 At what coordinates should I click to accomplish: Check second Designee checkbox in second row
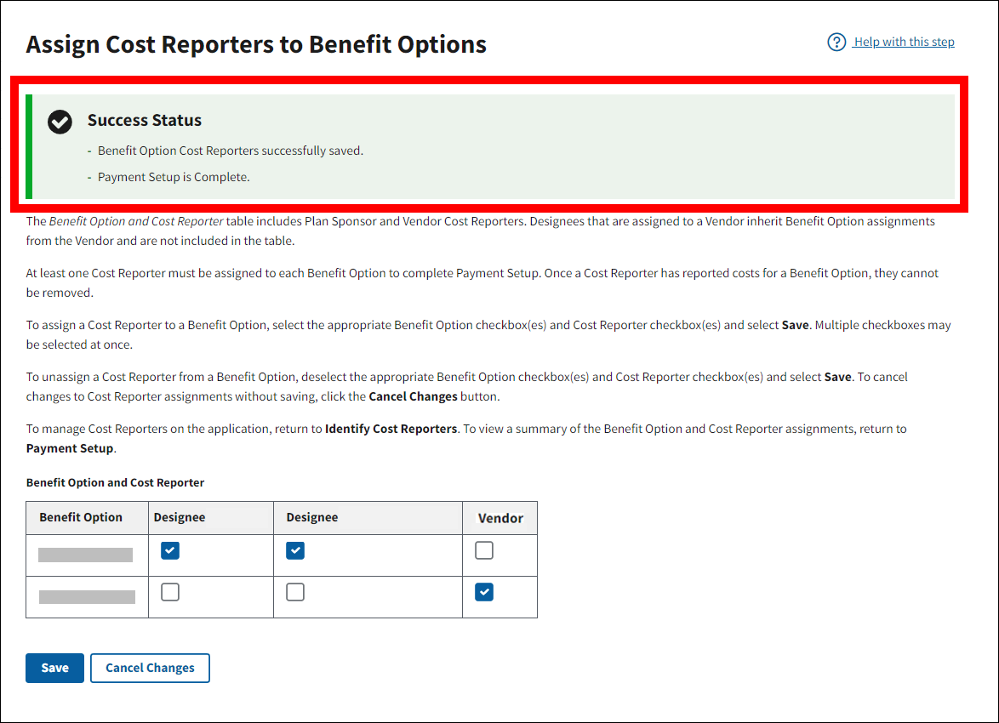pos(295,592)
